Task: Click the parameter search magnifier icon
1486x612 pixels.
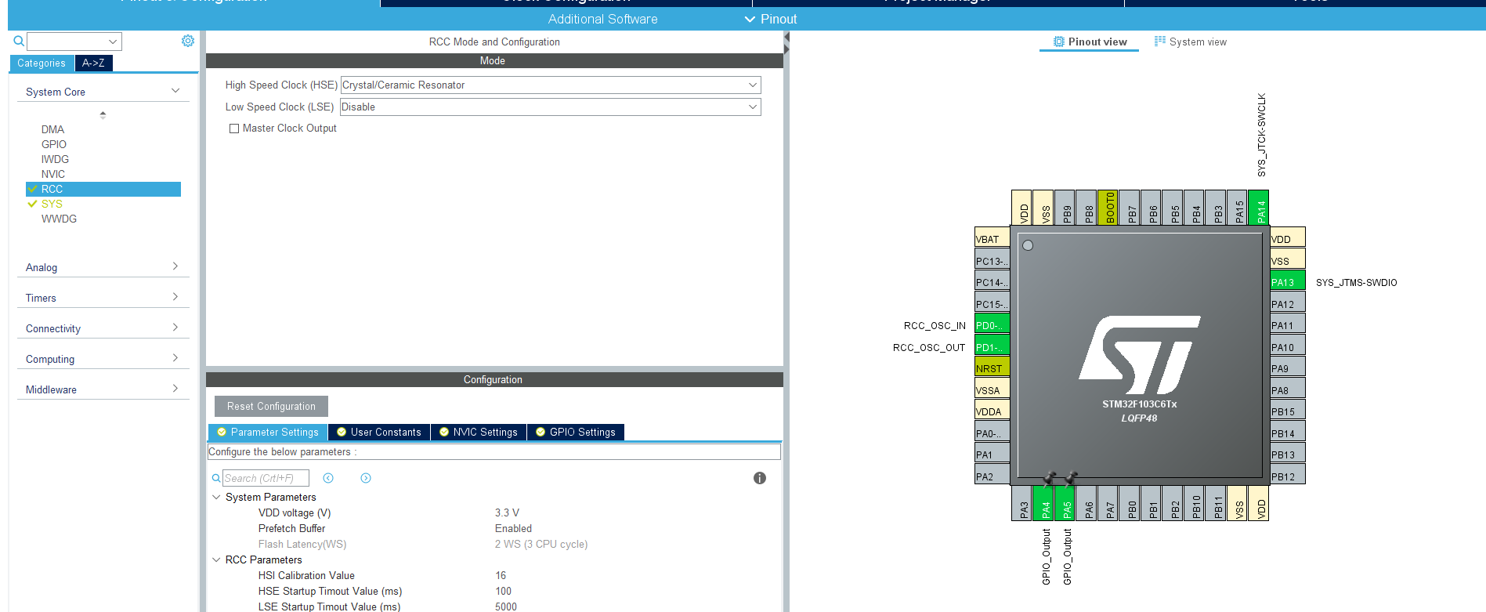Action: (216, 478)
